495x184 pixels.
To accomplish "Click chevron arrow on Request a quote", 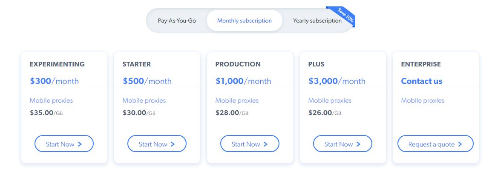I will [x=460, y=144].
